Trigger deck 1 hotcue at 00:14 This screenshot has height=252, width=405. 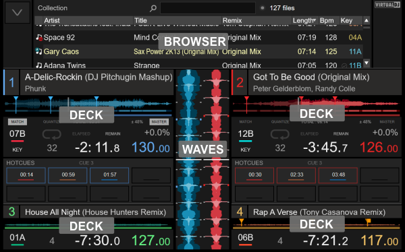(x=26, y=175)
